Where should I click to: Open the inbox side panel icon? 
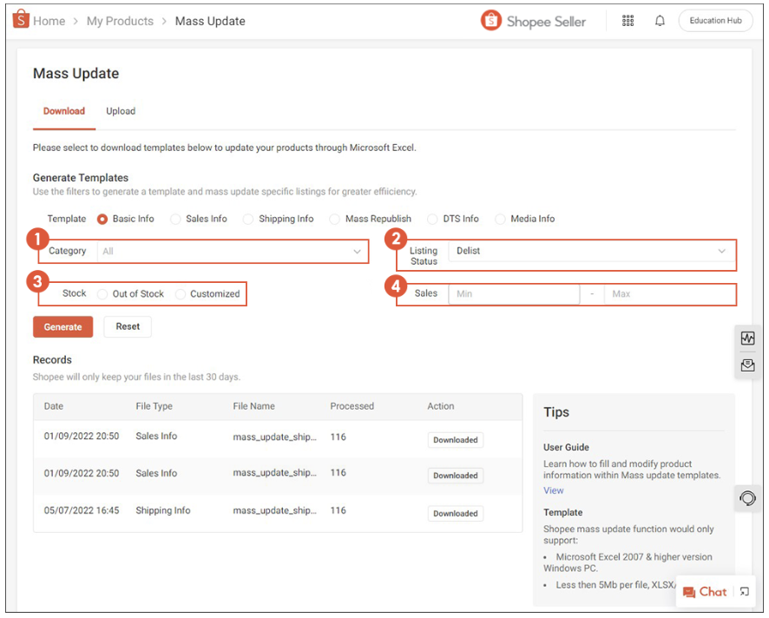coord(747,366)
